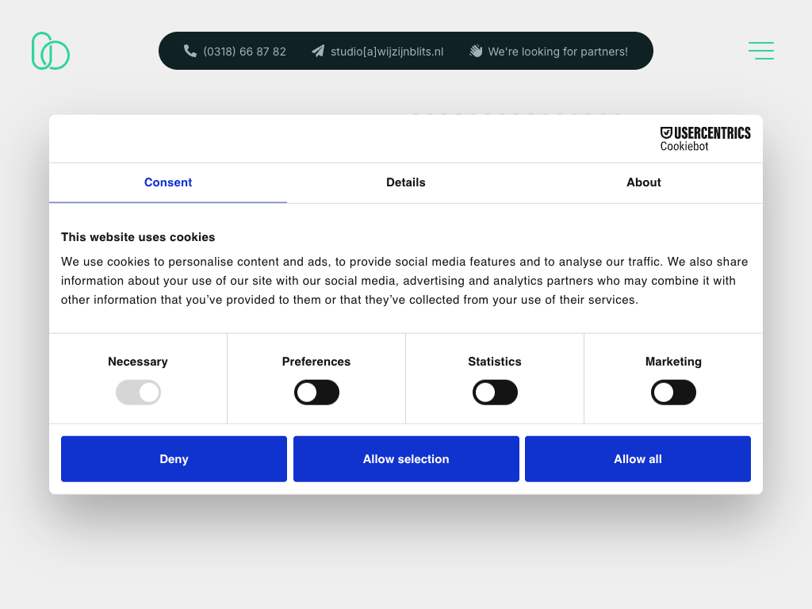Switch to the Details tab
812x609 pixels.
(x=405, y=183)
